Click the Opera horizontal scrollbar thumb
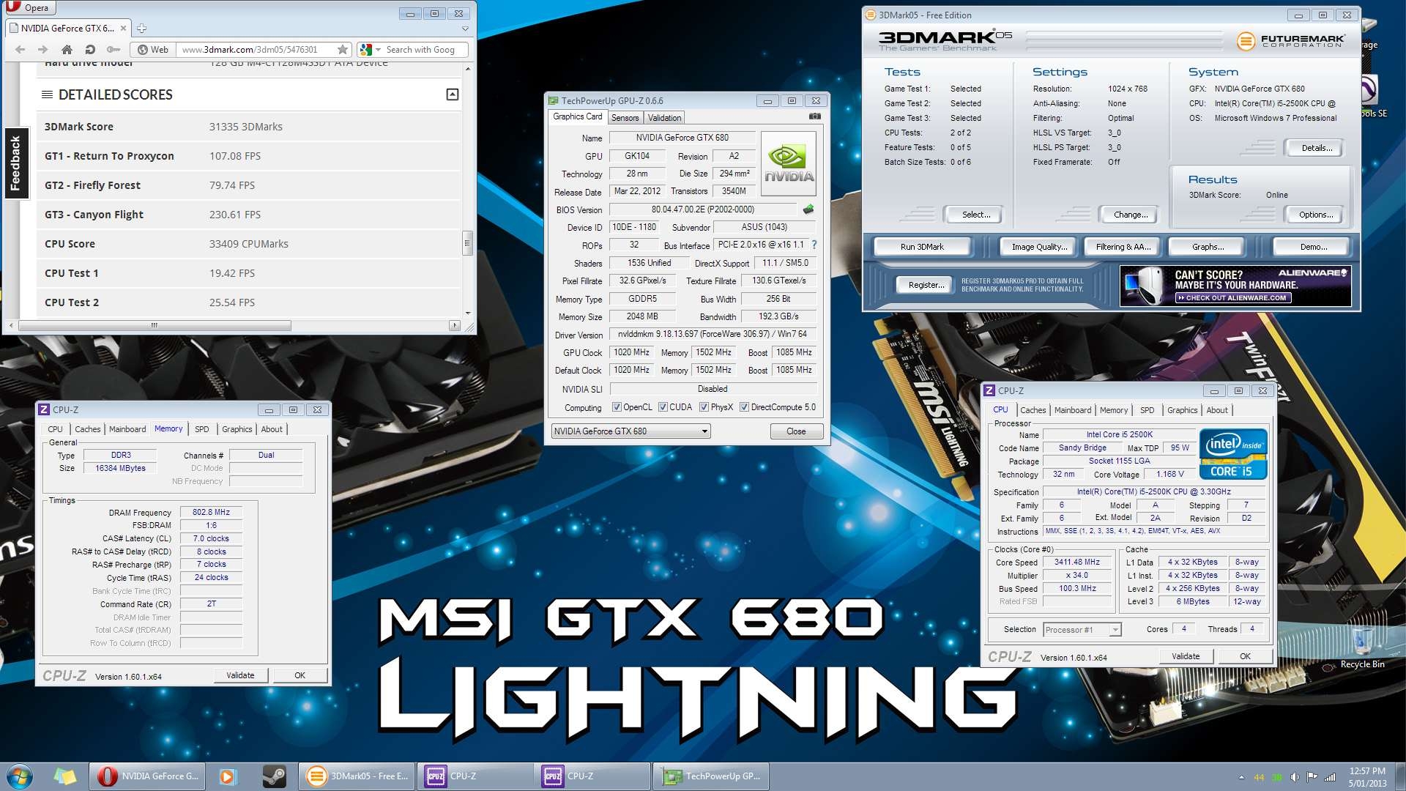 [155, 325]
